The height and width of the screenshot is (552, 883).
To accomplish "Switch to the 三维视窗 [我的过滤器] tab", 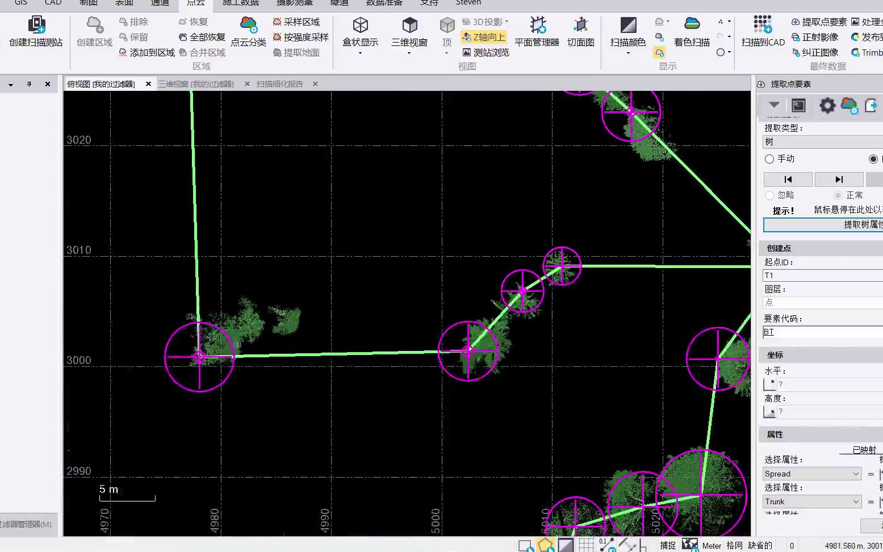I will tap(196, 84).
